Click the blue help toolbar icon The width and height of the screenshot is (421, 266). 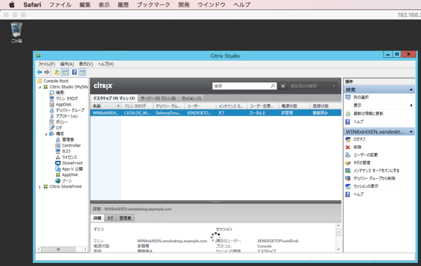74,72
